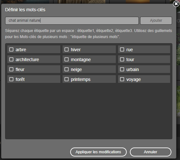Click the voyage keyword label
Screen dimensions: 180x160
[133, 79]
